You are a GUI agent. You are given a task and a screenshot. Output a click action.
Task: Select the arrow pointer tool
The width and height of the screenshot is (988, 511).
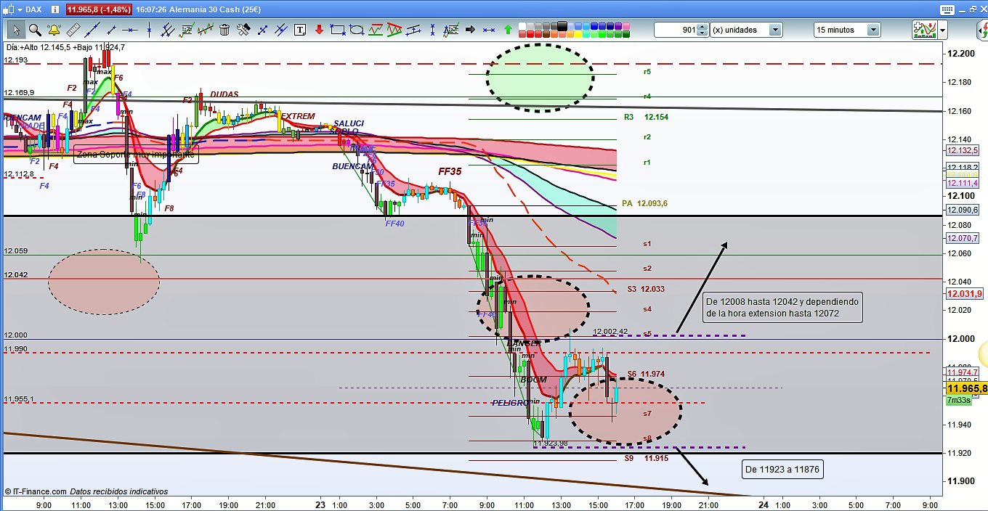pyautogui.click(x=15, y=30)
